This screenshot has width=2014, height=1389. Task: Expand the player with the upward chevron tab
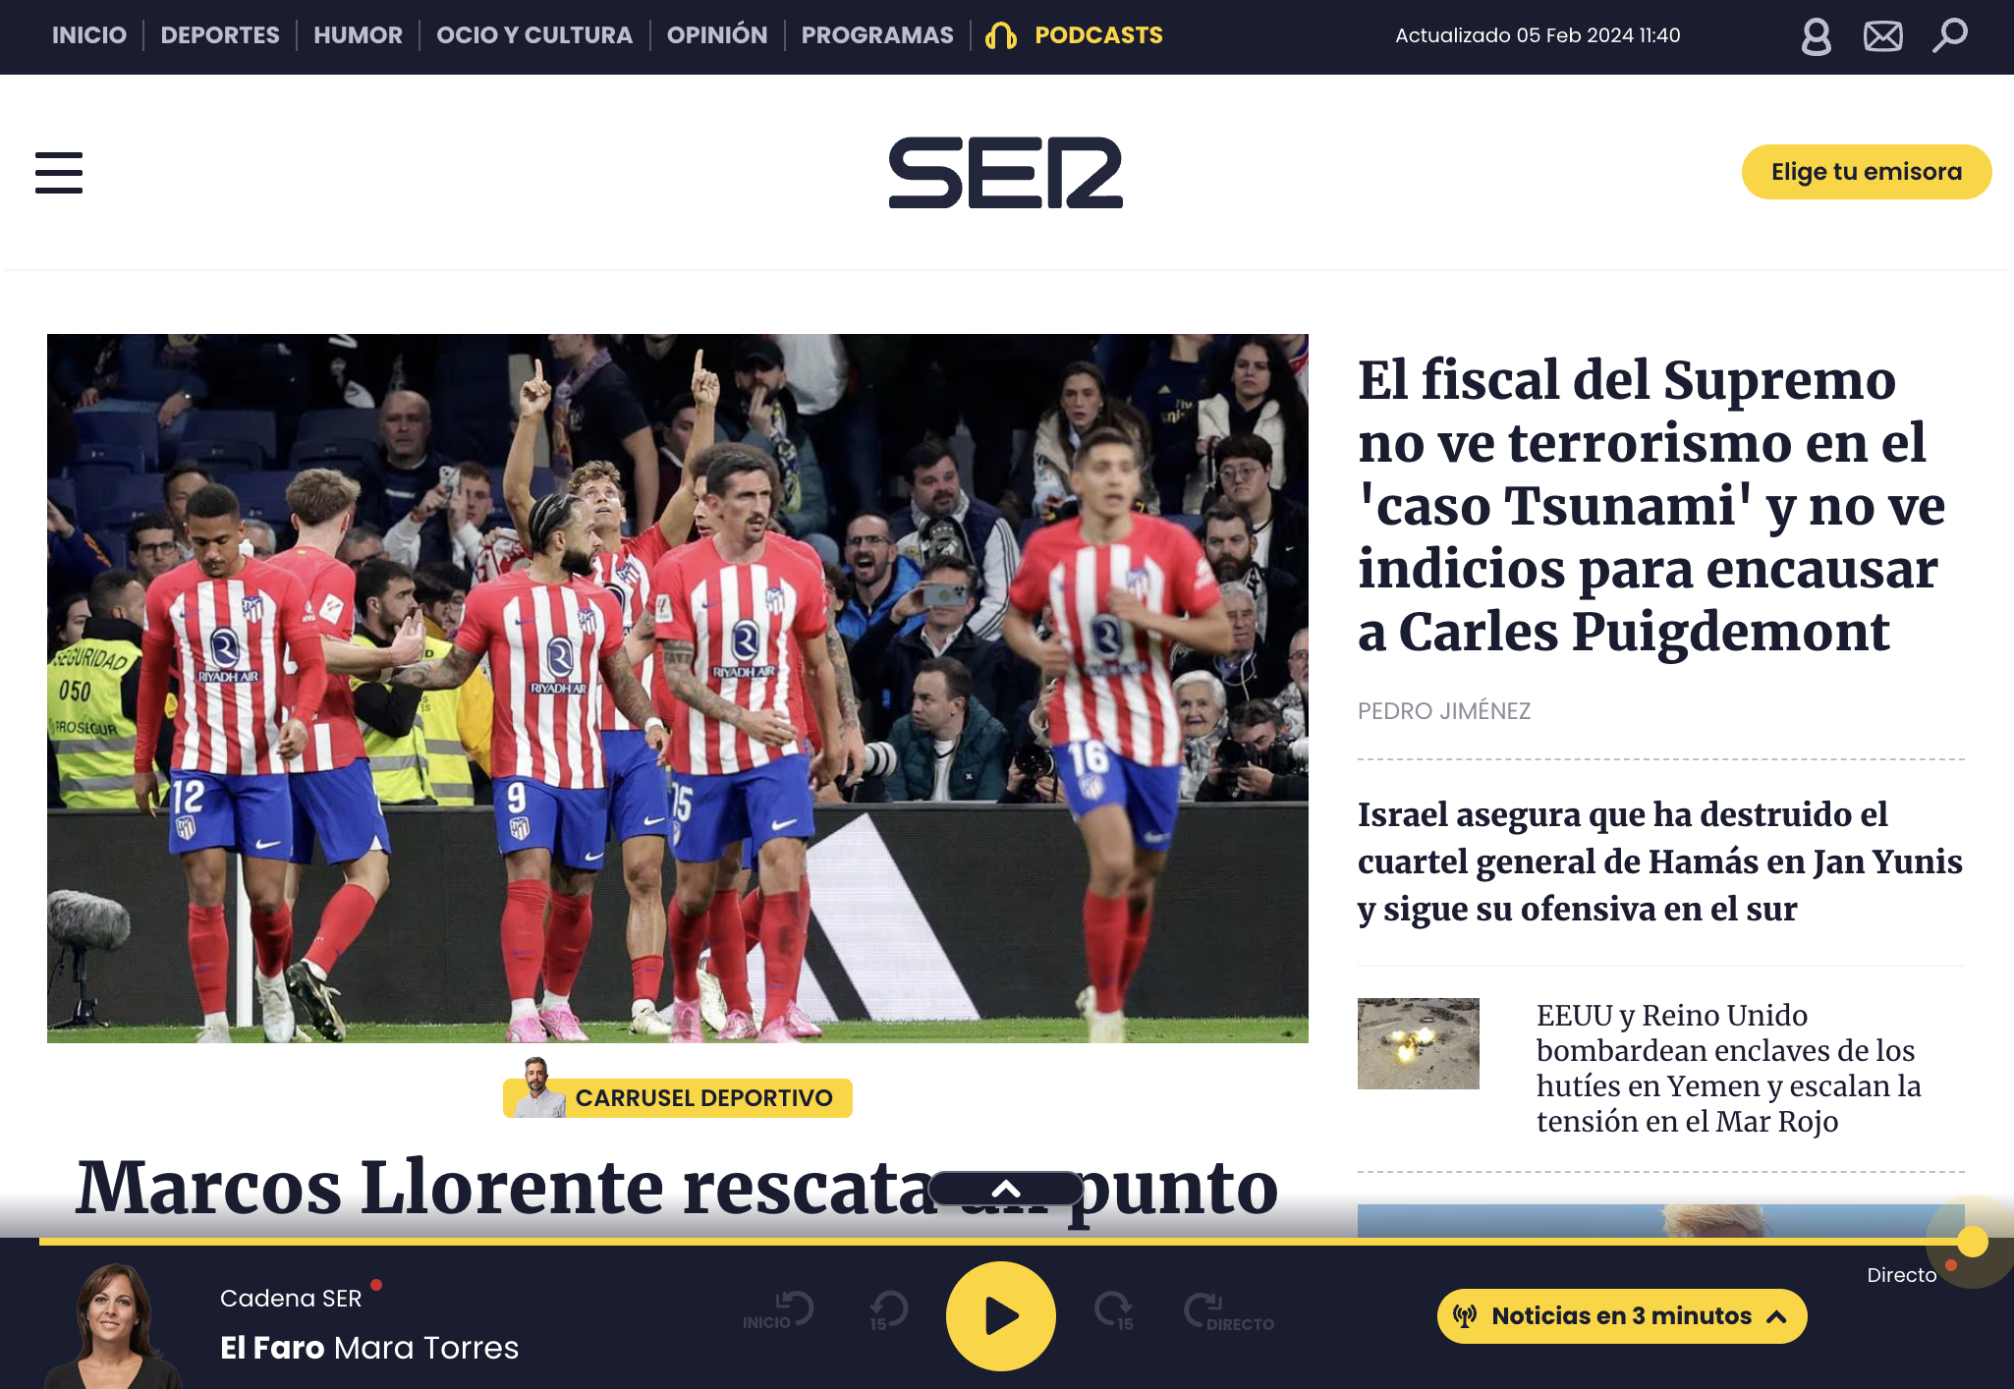point(1006,1189)
